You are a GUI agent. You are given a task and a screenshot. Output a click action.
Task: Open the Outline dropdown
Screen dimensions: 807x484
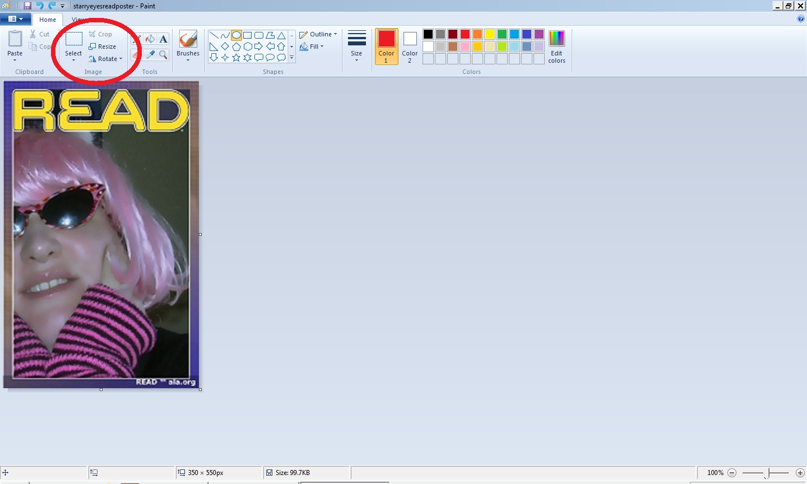(318, 34)
